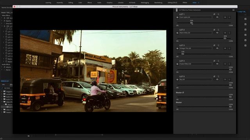Viewport: 250px width, 140px height.
Task: Click LUT 4 intensity slider handle
Action: [230, 70]
